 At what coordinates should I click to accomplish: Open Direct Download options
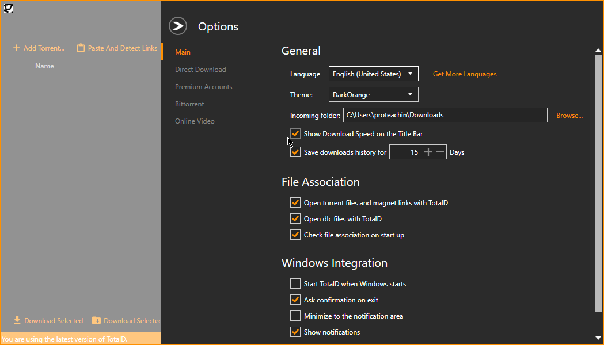tap(200, 69)
